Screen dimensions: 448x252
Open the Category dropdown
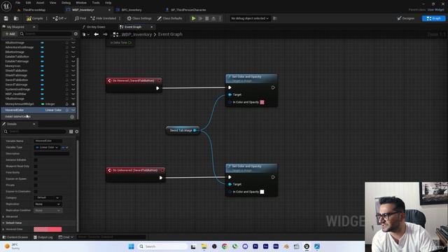[x=48, y=197]
